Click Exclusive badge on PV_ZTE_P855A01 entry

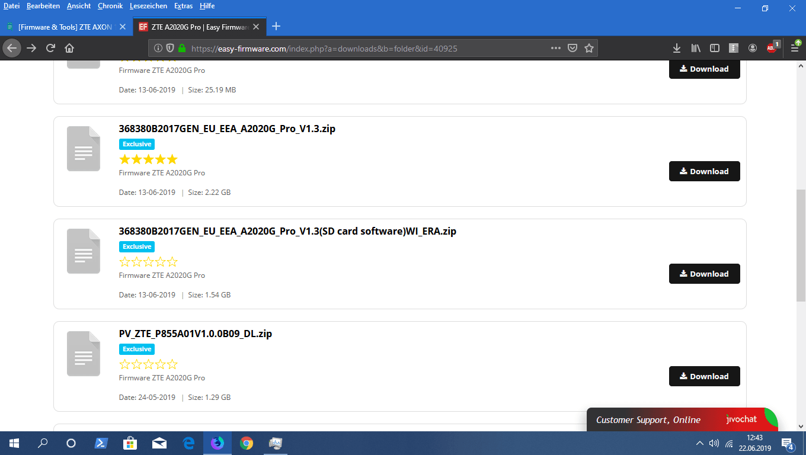(x=137, y=349)
